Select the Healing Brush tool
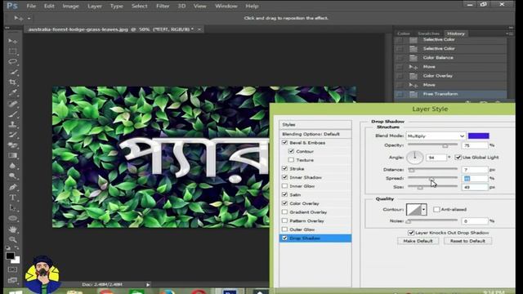The height and width of the screenshot is (294, 523). 13,104
